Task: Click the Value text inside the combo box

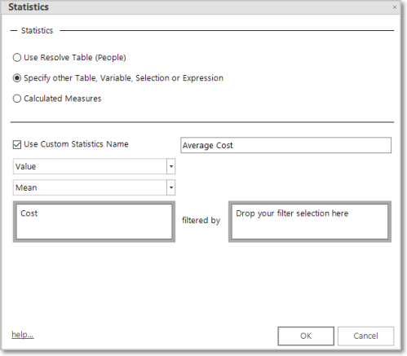Action: (25, 166)
